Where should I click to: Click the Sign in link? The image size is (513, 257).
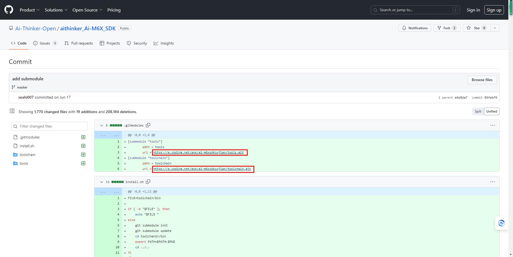pos(473,10)
